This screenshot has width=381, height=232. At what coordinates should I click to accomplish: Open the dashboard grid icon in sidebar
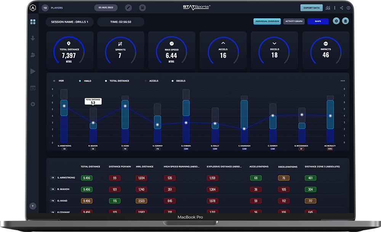33,22
